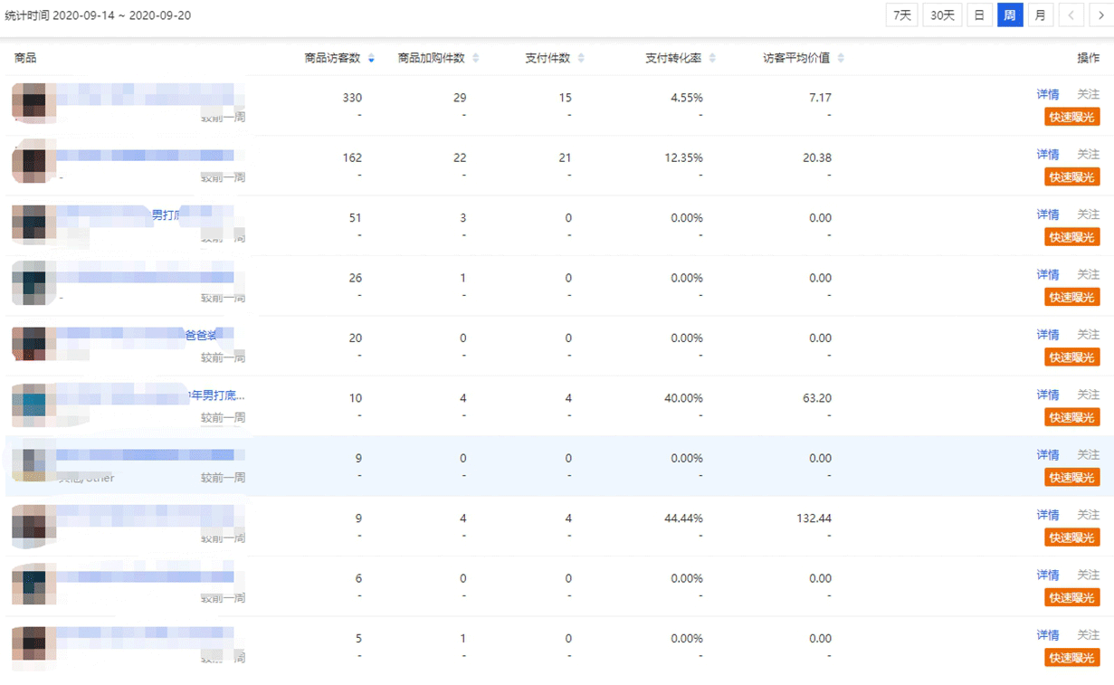The width and height of the screenshot is (1114, 685).
Task: Switch to the 月 monthly view
Action: coord(1041,15)
